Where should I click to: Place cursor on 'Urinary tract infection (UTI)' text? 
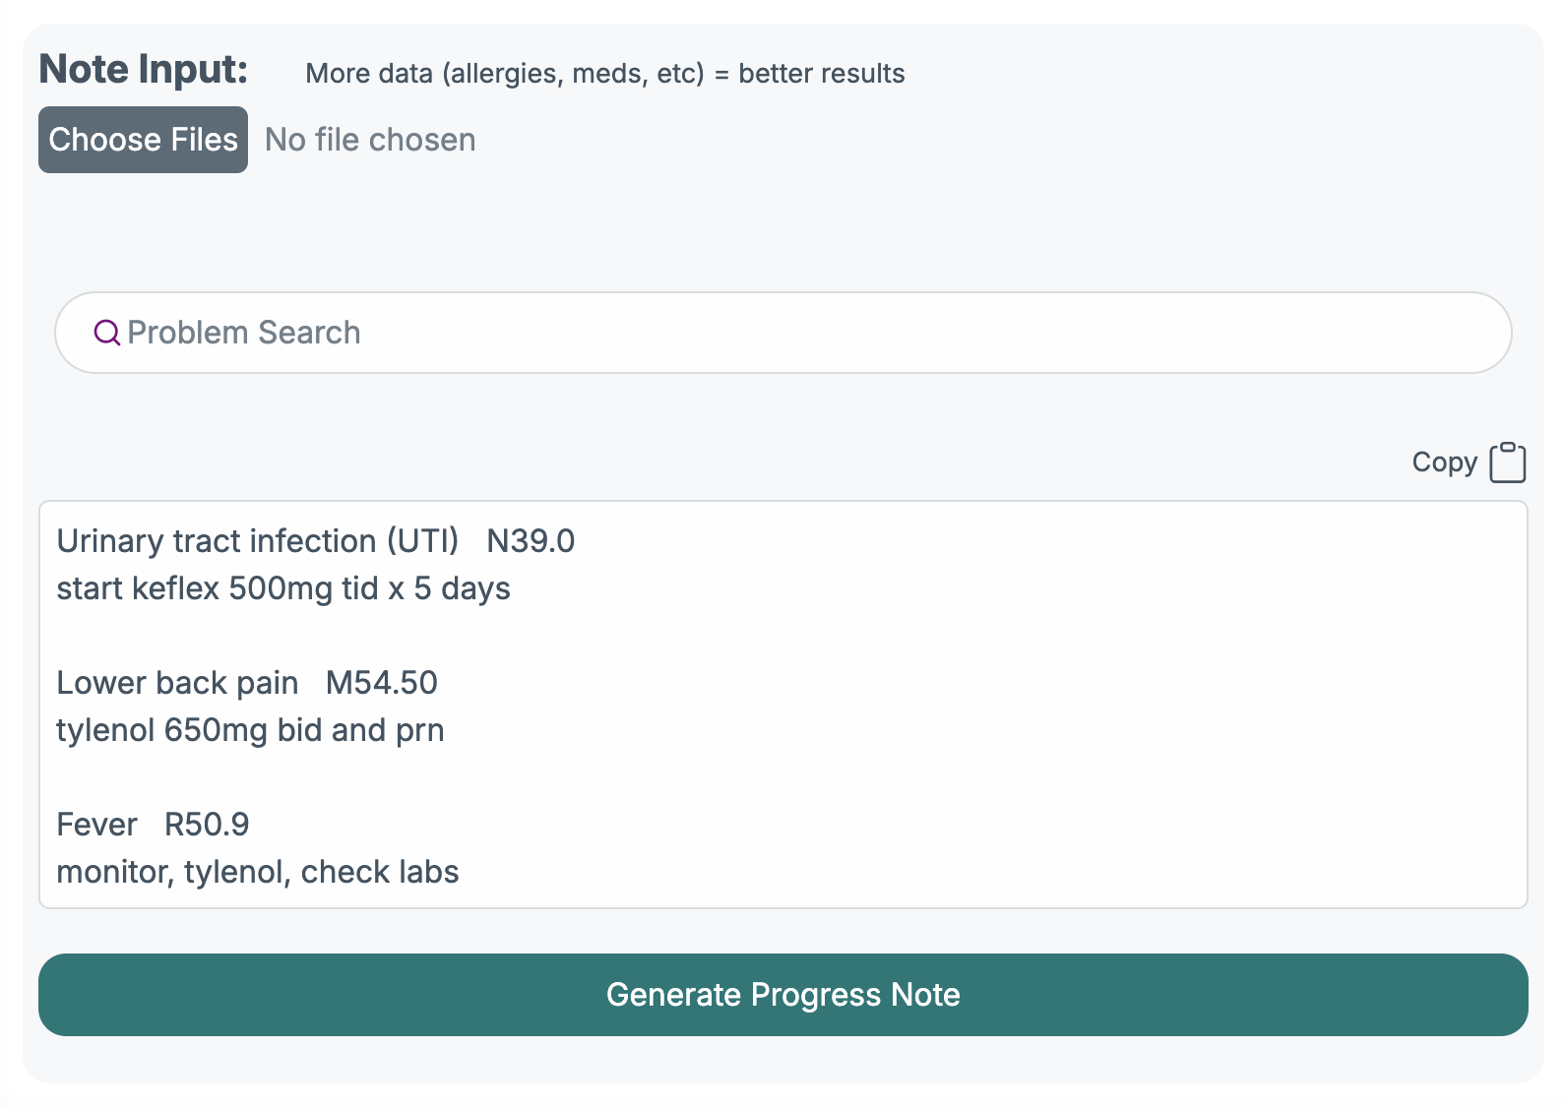[257, 541]
